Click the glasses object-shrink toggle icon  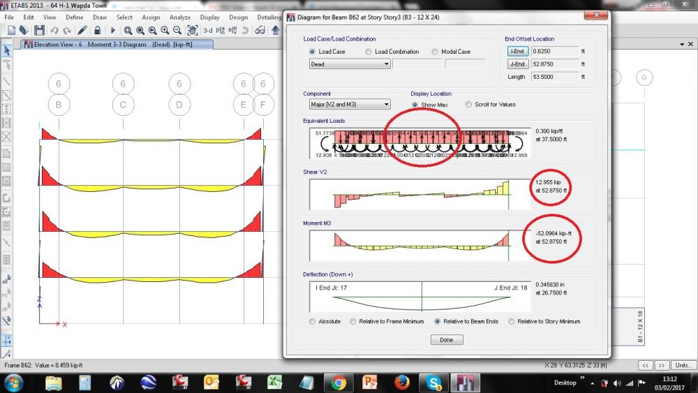(260, 30)
